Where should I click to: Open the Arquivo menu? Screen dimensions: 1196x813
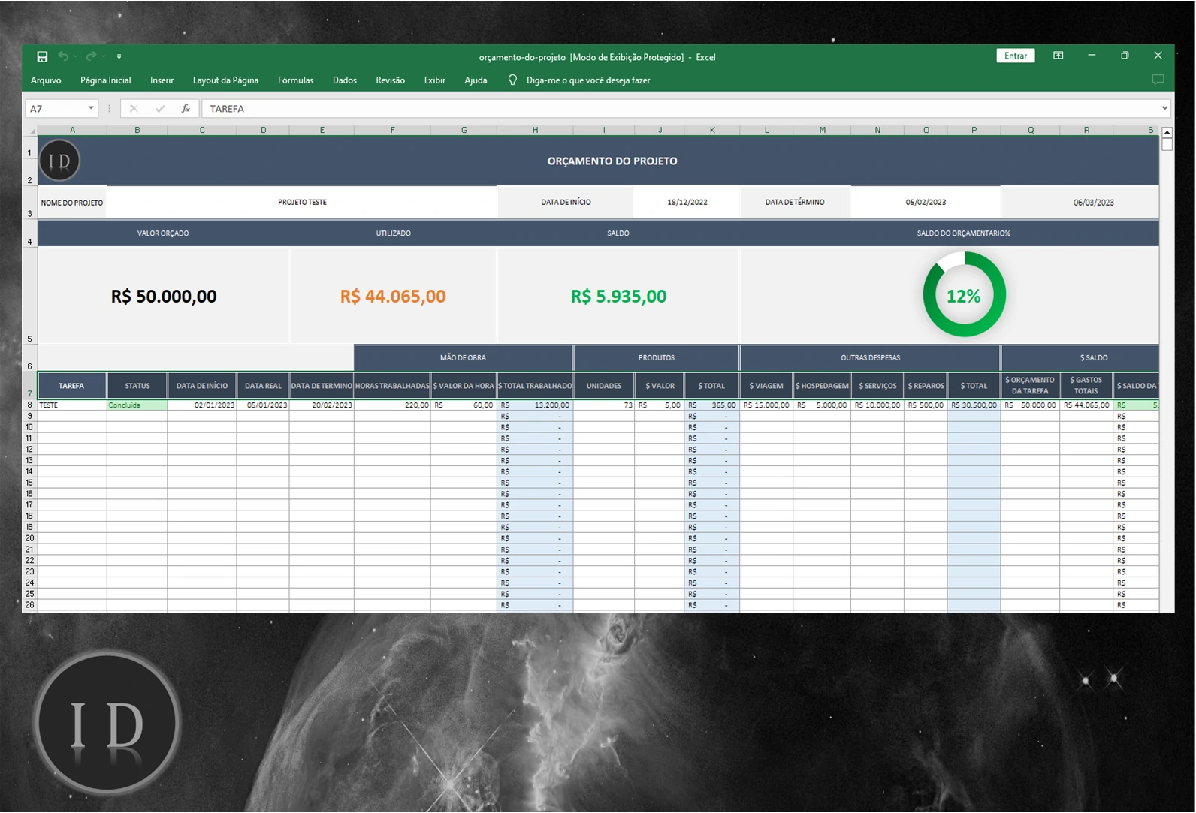[46, 80]
